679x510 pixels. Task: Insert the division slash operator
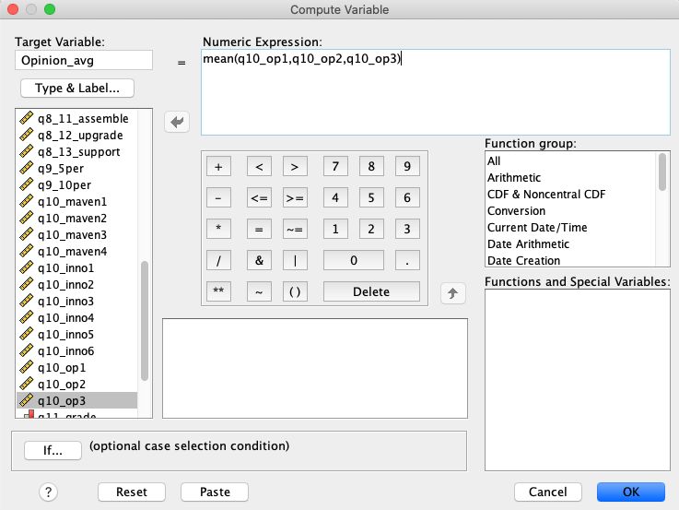click(218, 260)
